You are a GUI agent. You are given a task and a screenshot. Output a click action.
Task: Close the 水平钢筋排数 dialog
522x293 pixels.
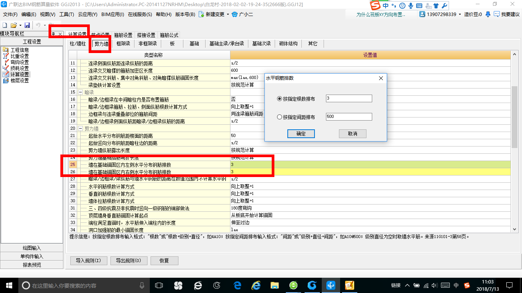click(x=381, y=78)
